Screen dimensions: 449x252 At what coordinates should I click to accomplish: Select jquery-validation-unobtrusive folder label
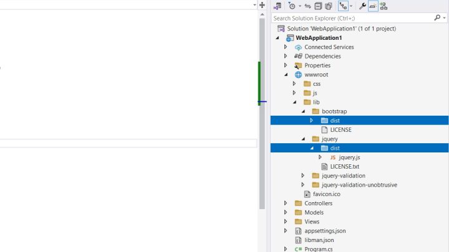coord(359,185)
